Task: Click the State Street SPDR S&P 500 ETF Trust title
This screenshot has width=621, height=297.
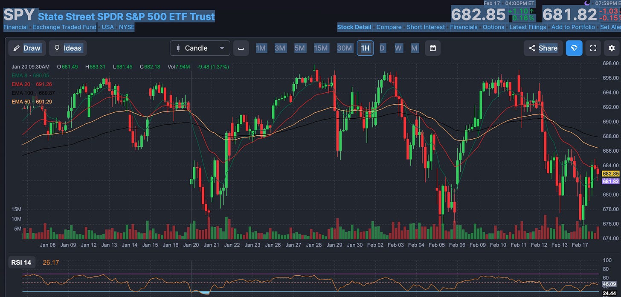Action: (126, 17)
